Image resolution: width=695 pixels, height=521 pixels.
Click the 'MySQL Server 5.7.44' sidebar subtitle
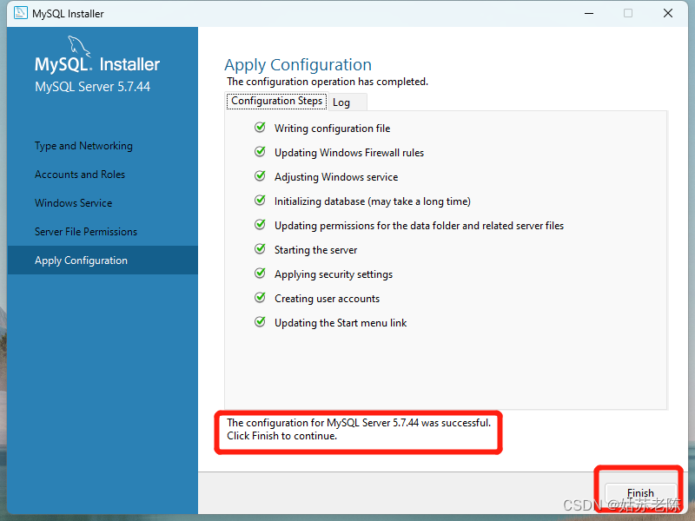(93, 87)
